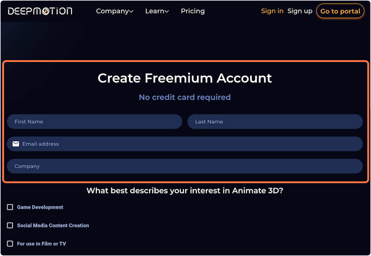
Task: Click the Email address input field
Action: coord(185,144)
